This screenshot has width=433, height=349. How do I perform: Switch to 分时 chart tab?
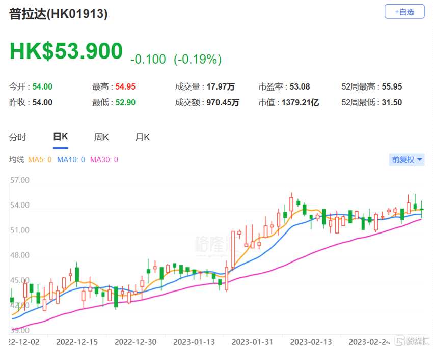(17, 137)
